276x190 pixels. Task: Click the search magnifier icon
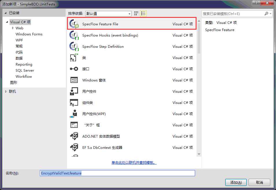(x=266, y=14)
